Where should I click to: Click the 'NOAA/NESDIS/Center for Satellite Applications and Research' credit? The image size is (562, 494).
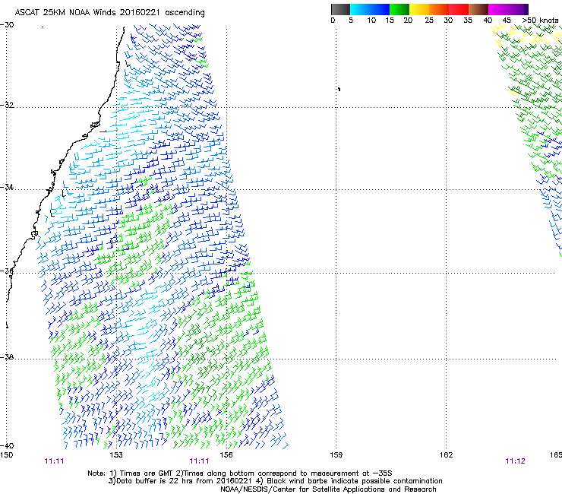(328, 489)
